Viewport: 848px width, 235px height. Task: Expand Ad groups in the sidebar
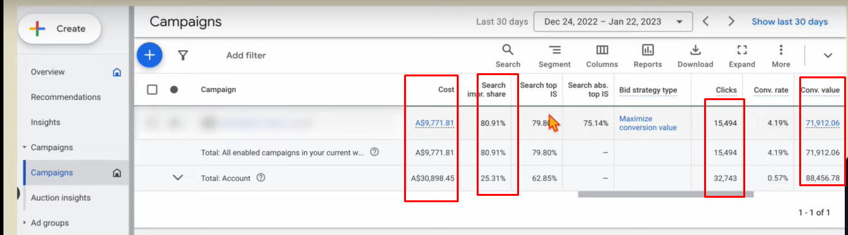(24, 223)
